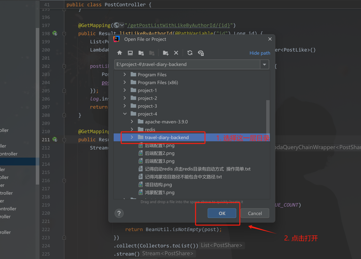The height and width of the screenshot is (259, 361).
Task: Create New Folder via toolbar icon
Action: [165, 53]
